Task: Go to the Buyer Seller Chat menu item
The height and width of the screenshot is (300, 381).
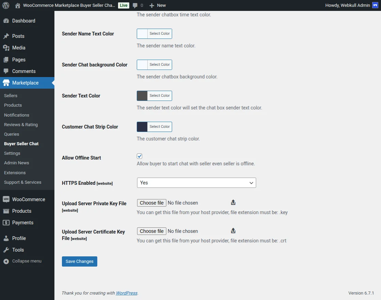Action: click(x=21, y=144)
